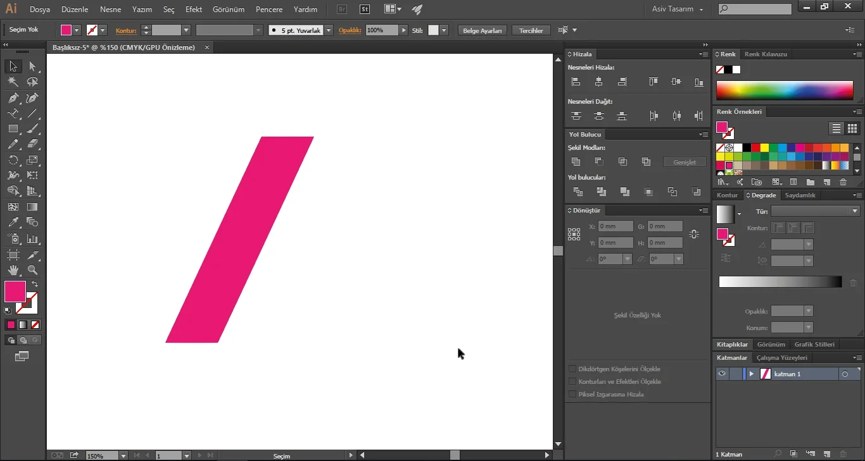
Task: Open the Pencere menu
Action: coord(269,9)
